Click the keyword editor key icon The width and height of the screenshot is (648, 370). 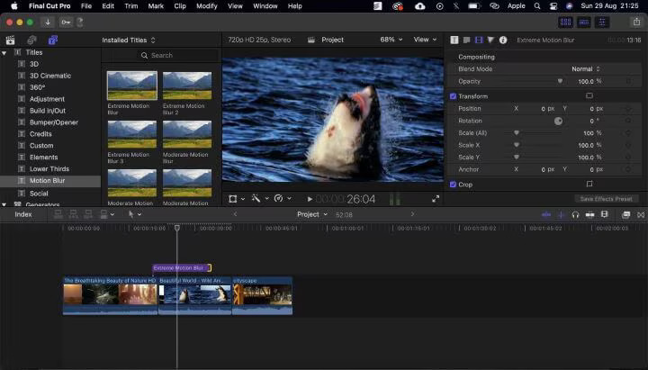pyautogui.click(x=66, y=23)
